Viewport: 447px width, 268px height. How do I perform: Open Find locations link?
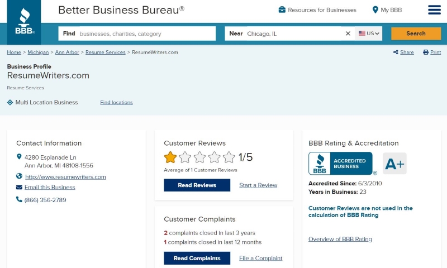click(116, 103)
